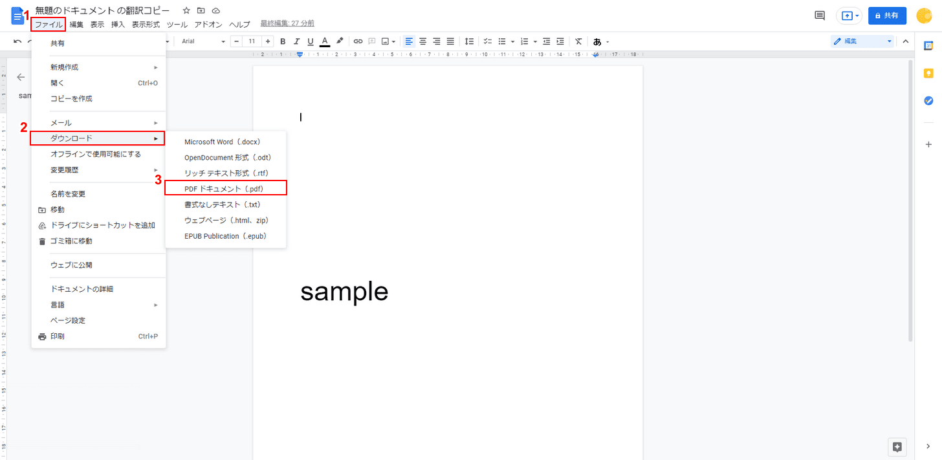Open the Arial font dropdown
942x460 pixels.
pyautogui.click(x=204, y=41)
